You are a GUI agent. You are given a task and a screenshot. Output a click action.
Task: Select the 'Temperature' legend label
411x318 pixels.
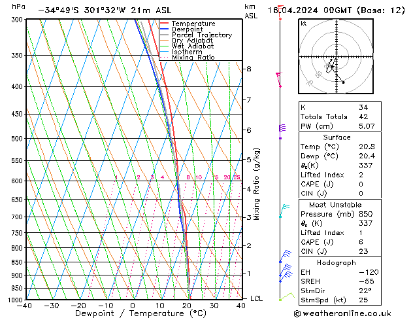(193, 24)
